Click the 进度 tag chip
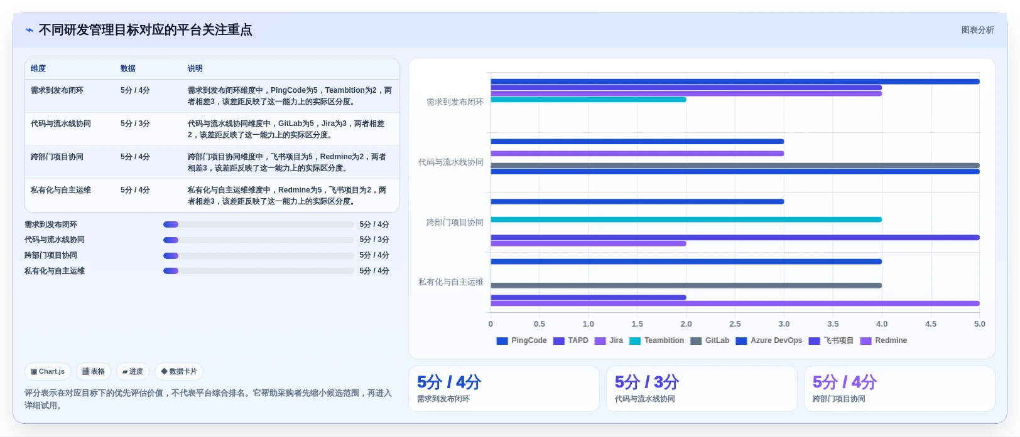This screenshot has width=1020, height=437. (133, 372)
